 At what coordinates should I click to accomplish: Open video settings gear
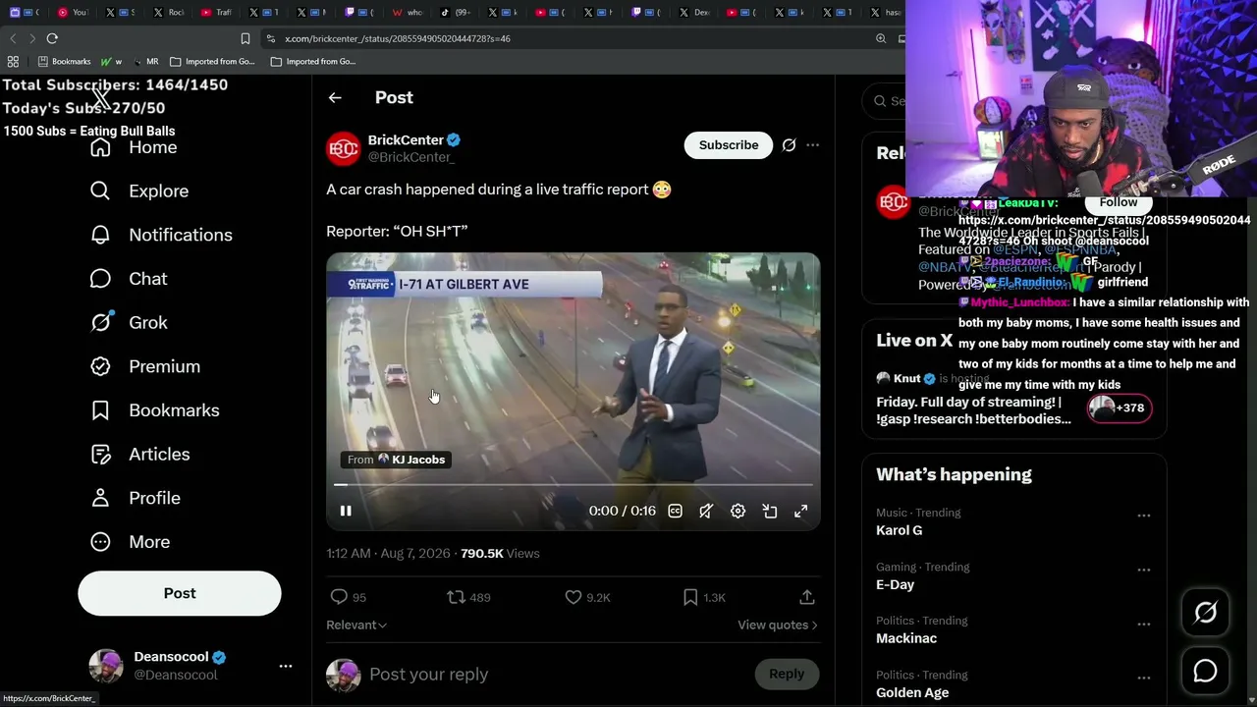[x=738, y=511]
